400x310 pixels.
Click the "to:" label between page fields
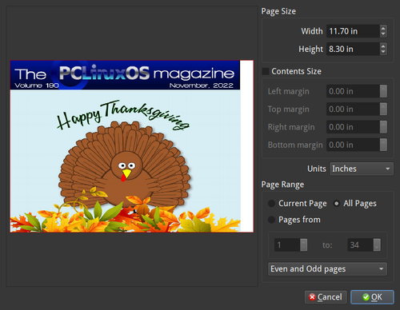click(327, 245)
